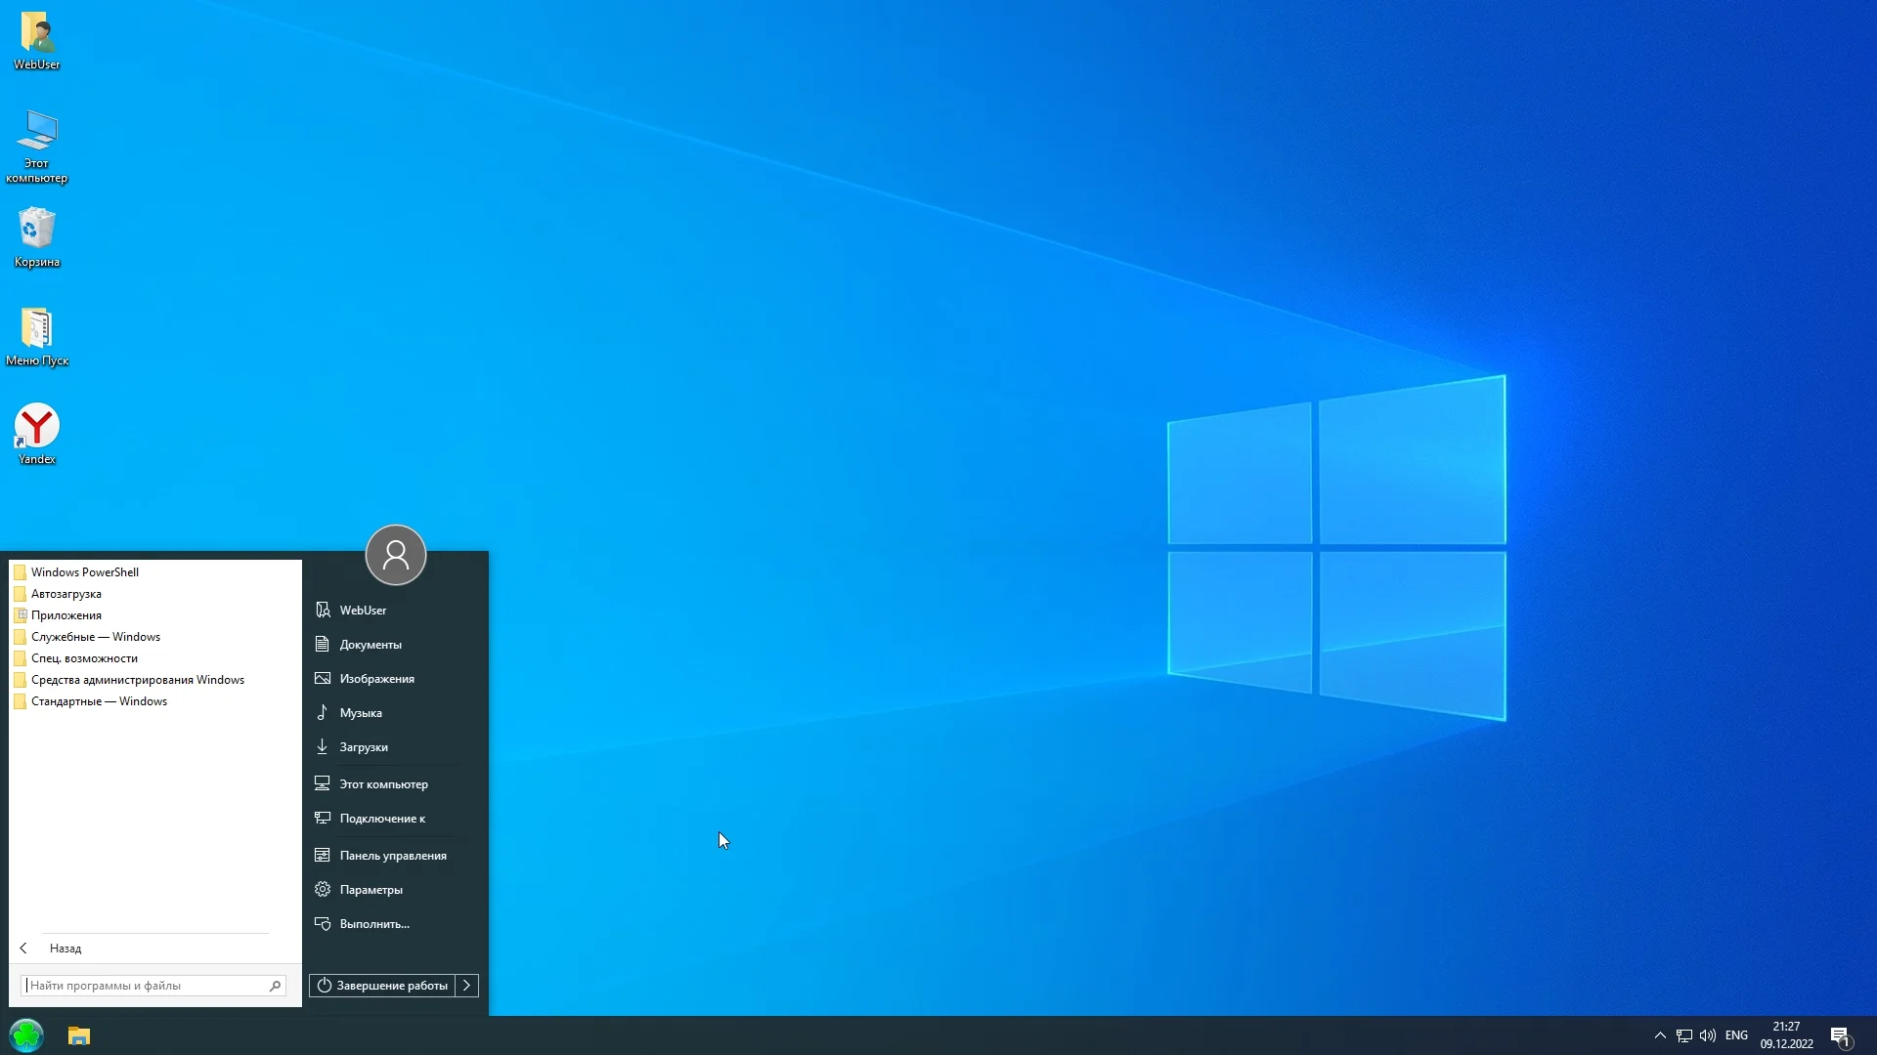The image size is (1877, 1055).
Task: Click the user avatar picture
Action: pyautogui.click(x=395, y=555)
